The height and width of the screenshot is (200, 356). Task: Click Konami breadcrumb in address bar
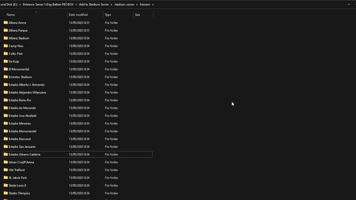click(x=145, y=4)
